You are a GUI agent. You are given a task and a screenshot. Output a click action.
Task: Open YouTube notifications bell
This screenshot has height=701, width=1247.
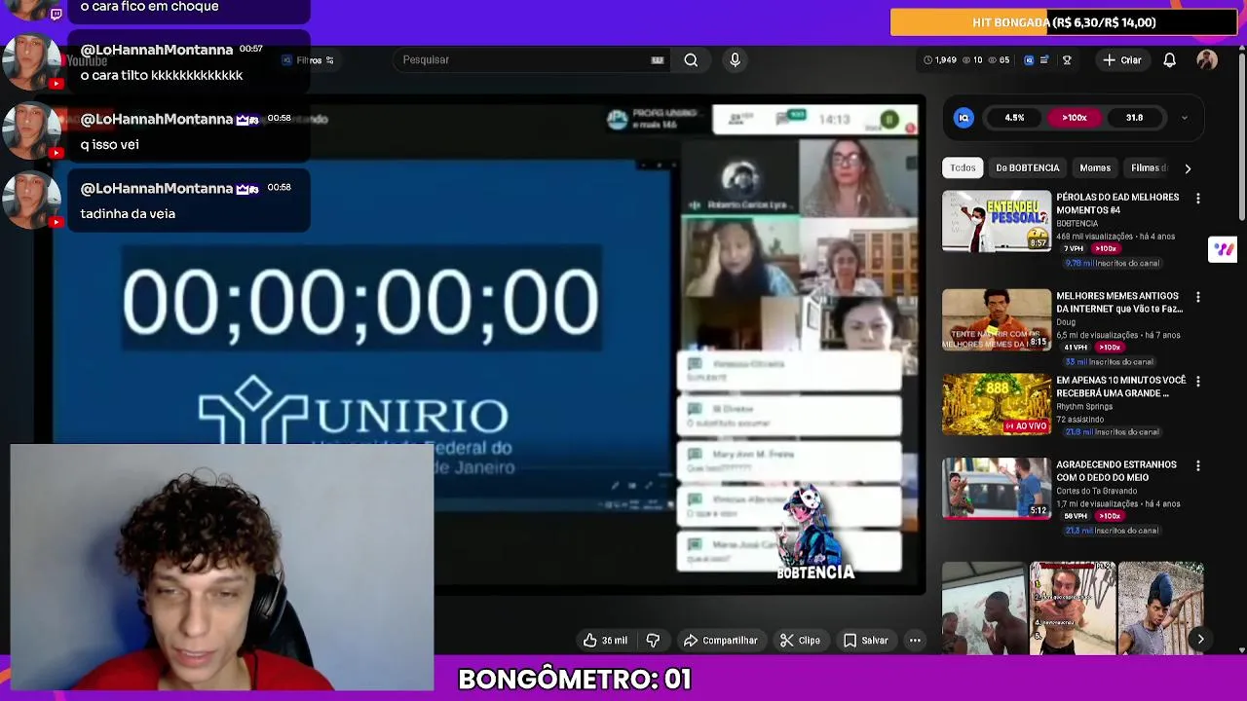pyautogui.click(x=1170, y=60)
